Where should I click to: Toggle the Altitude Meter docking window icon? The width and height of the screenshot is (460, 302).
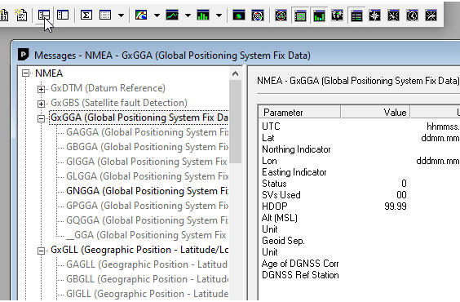click(393, 16)
